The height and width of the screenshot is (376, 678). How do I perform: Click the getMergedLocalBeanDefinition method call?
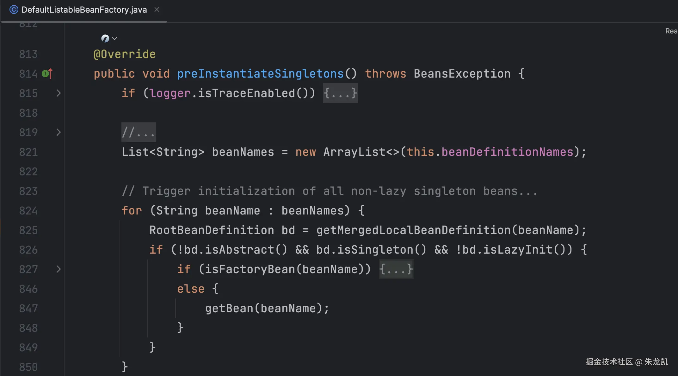pos(413,230)
